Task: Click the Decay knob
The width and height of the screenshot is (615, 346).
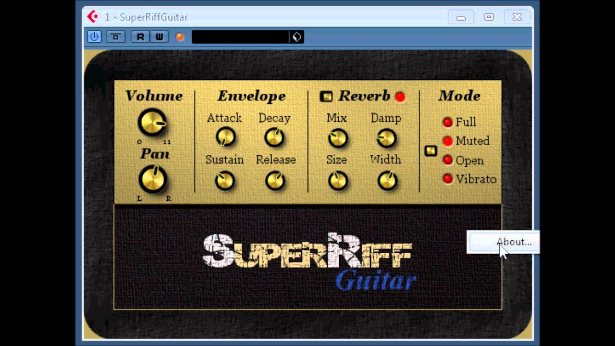Action: click(x=274, y=137)
